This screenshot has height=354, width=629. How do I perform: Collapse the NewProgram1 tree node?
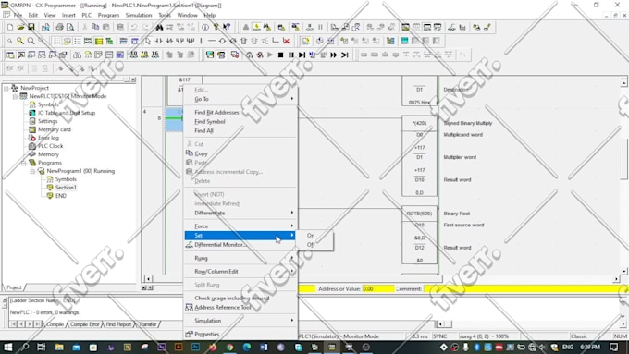click(32, 171)
